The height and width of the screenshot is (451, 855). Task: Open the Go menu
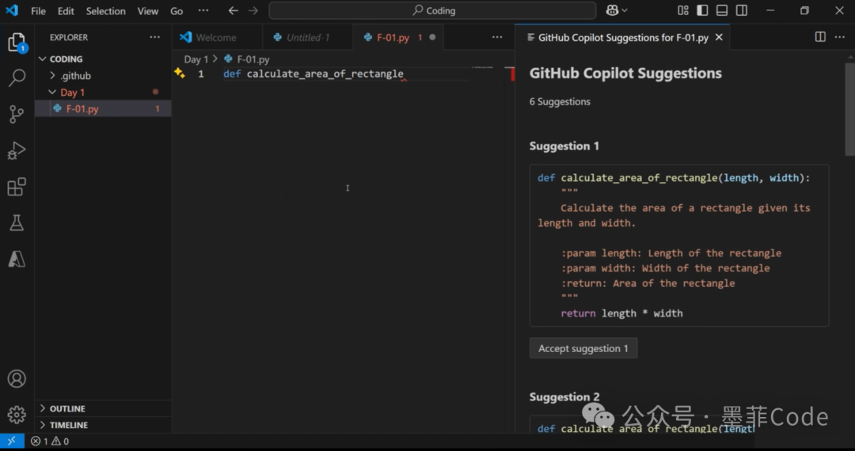coord(177,11)
